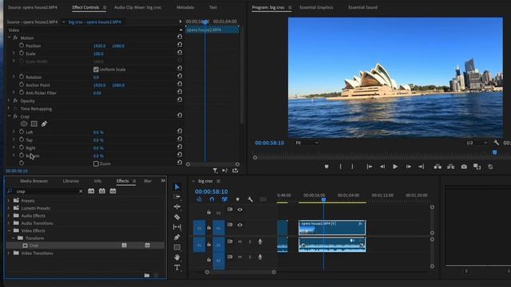Expand the Opacity effect group

pos(9,100)
